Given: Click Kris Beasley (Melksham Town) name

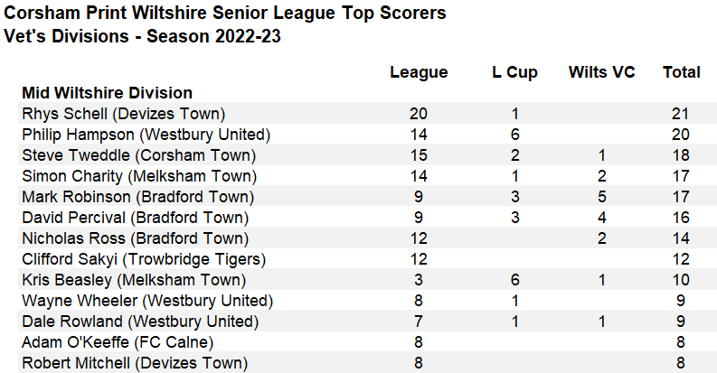Looking at the screenshot, I should (x=133, y=280).
